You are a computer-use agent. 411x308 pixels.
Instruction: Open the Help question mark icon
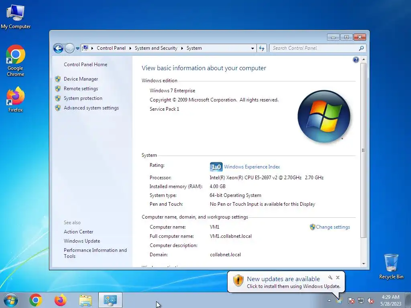pos(356,60)
